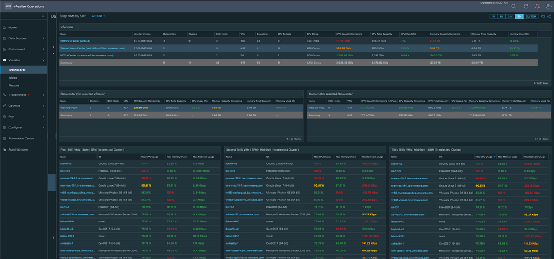Click the vCenters Summary row
This screenshot has width=554, height=259.
(299, 63)
